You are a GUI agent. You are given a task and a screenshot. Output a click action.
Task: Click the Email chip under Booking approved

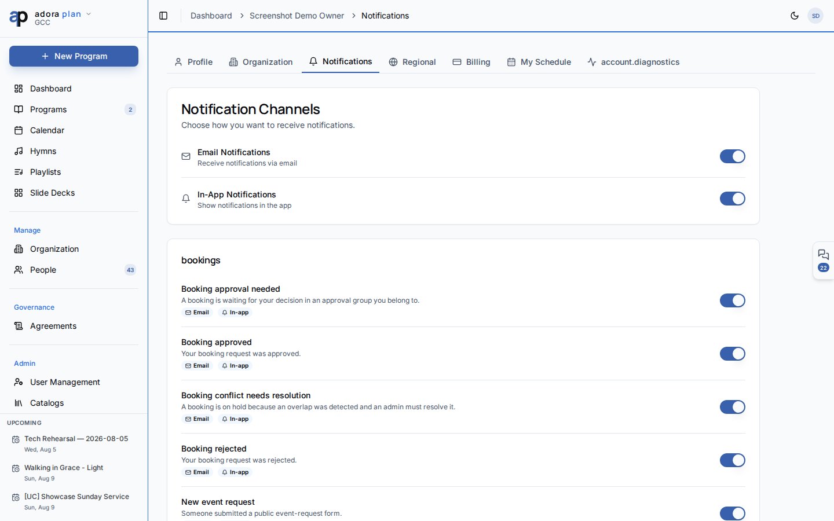[197, 366]
